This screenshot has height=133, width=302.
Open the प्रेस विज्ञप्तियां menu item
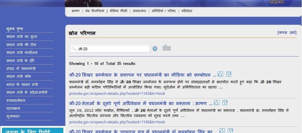point(95,11)
